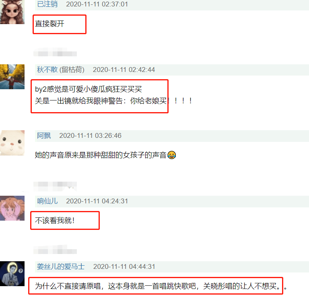Image resolution: width=309 pixels, height=297 pixels.
Task: Select the comment text 直接裂开
Action: (x=49, y=24)
